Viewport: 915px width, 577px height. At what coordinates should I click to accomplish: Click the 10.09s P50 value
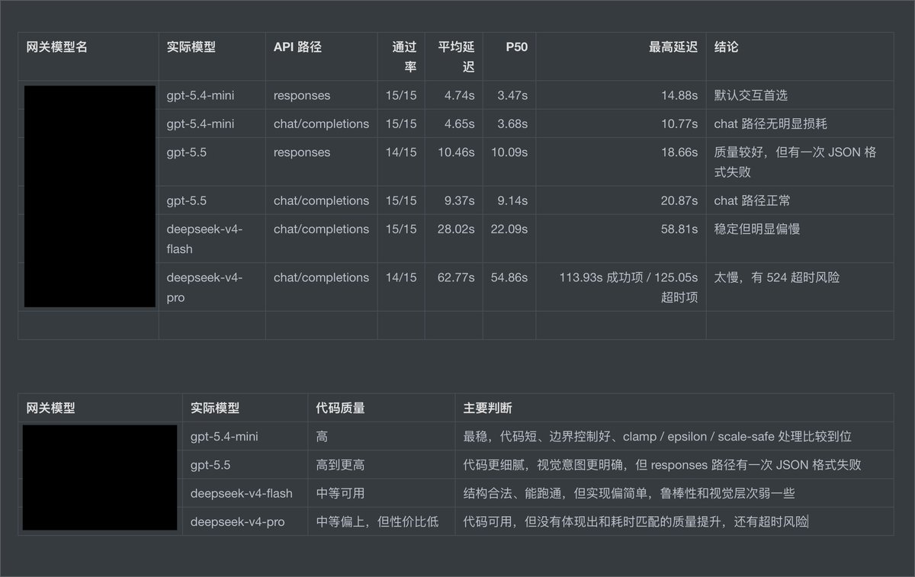pos(509,152)
